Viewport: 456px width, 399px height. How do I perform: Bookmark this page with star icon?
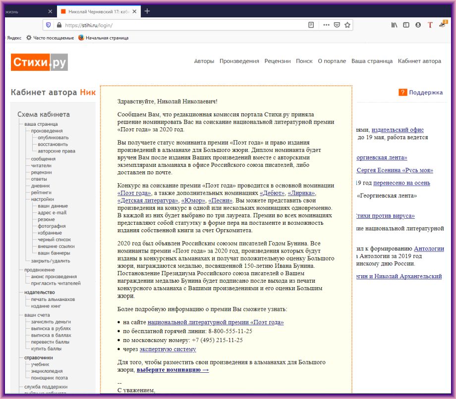click(347, 25)
